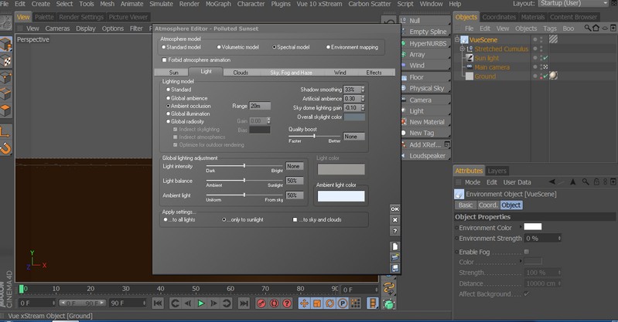Click the X cancel button in Atmosphere Editor
This screenshot has width=618, height=322.
point(394,220)
